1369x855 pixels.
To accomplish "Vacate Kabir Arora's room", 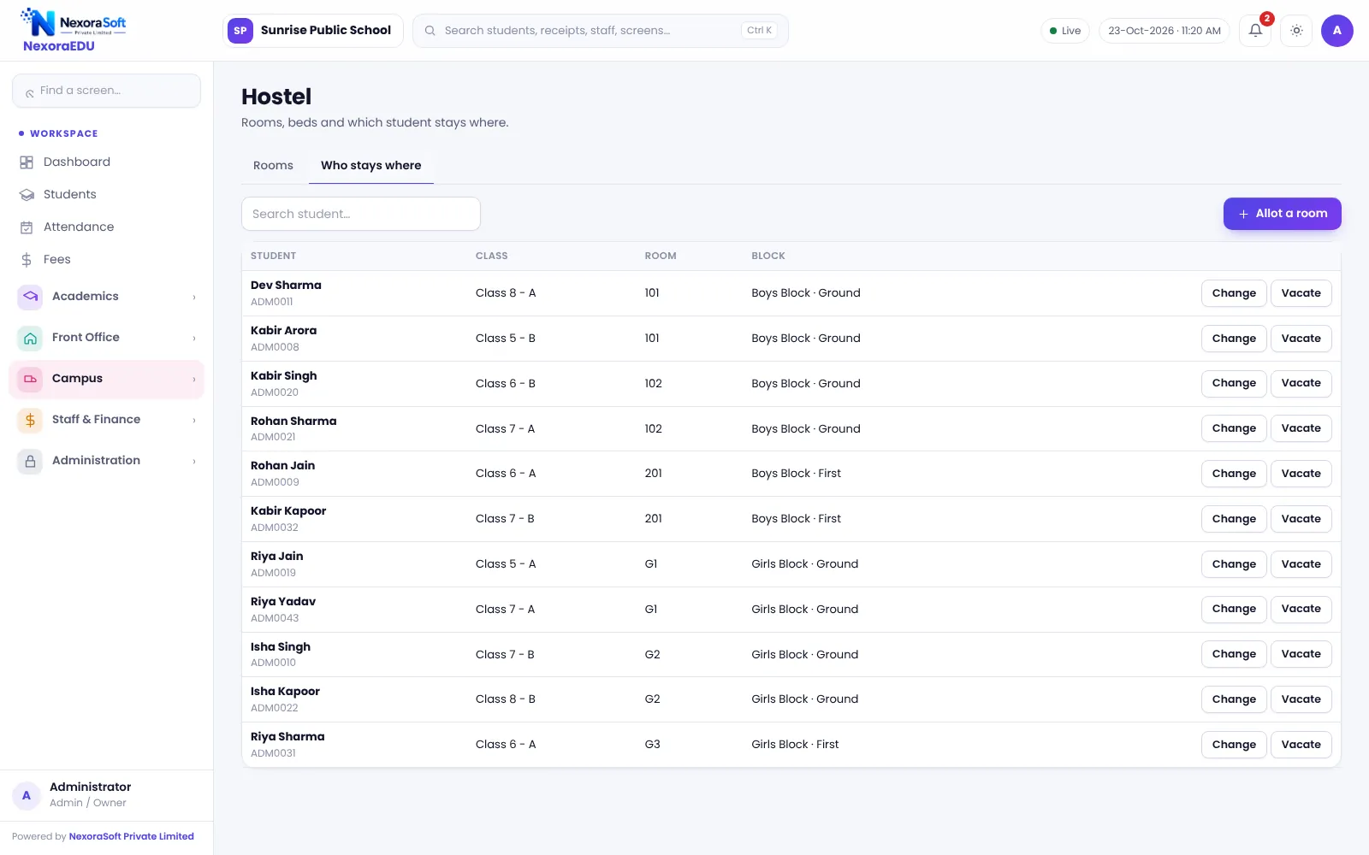I will (x=1301, y=339).
